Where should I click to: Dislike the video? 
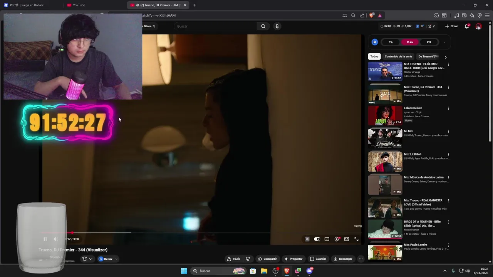tap(248, 259)
